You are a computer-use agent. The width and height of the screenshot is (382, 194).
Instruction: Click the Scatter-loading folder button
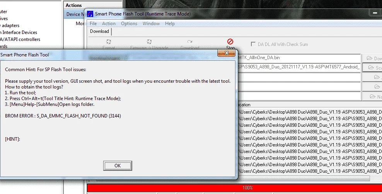372,67
